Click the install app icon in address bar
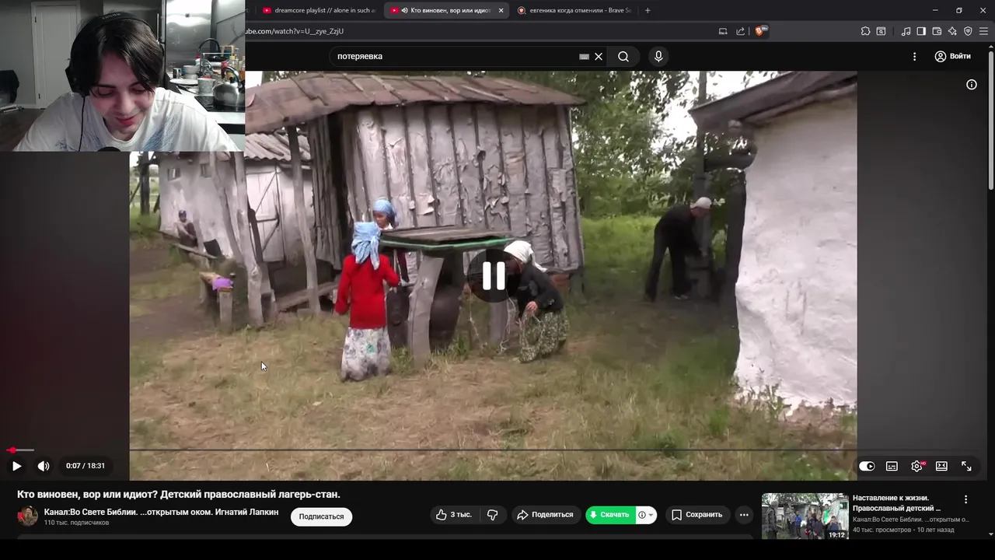Screen dimensions: 995x560 coord(723,31)
